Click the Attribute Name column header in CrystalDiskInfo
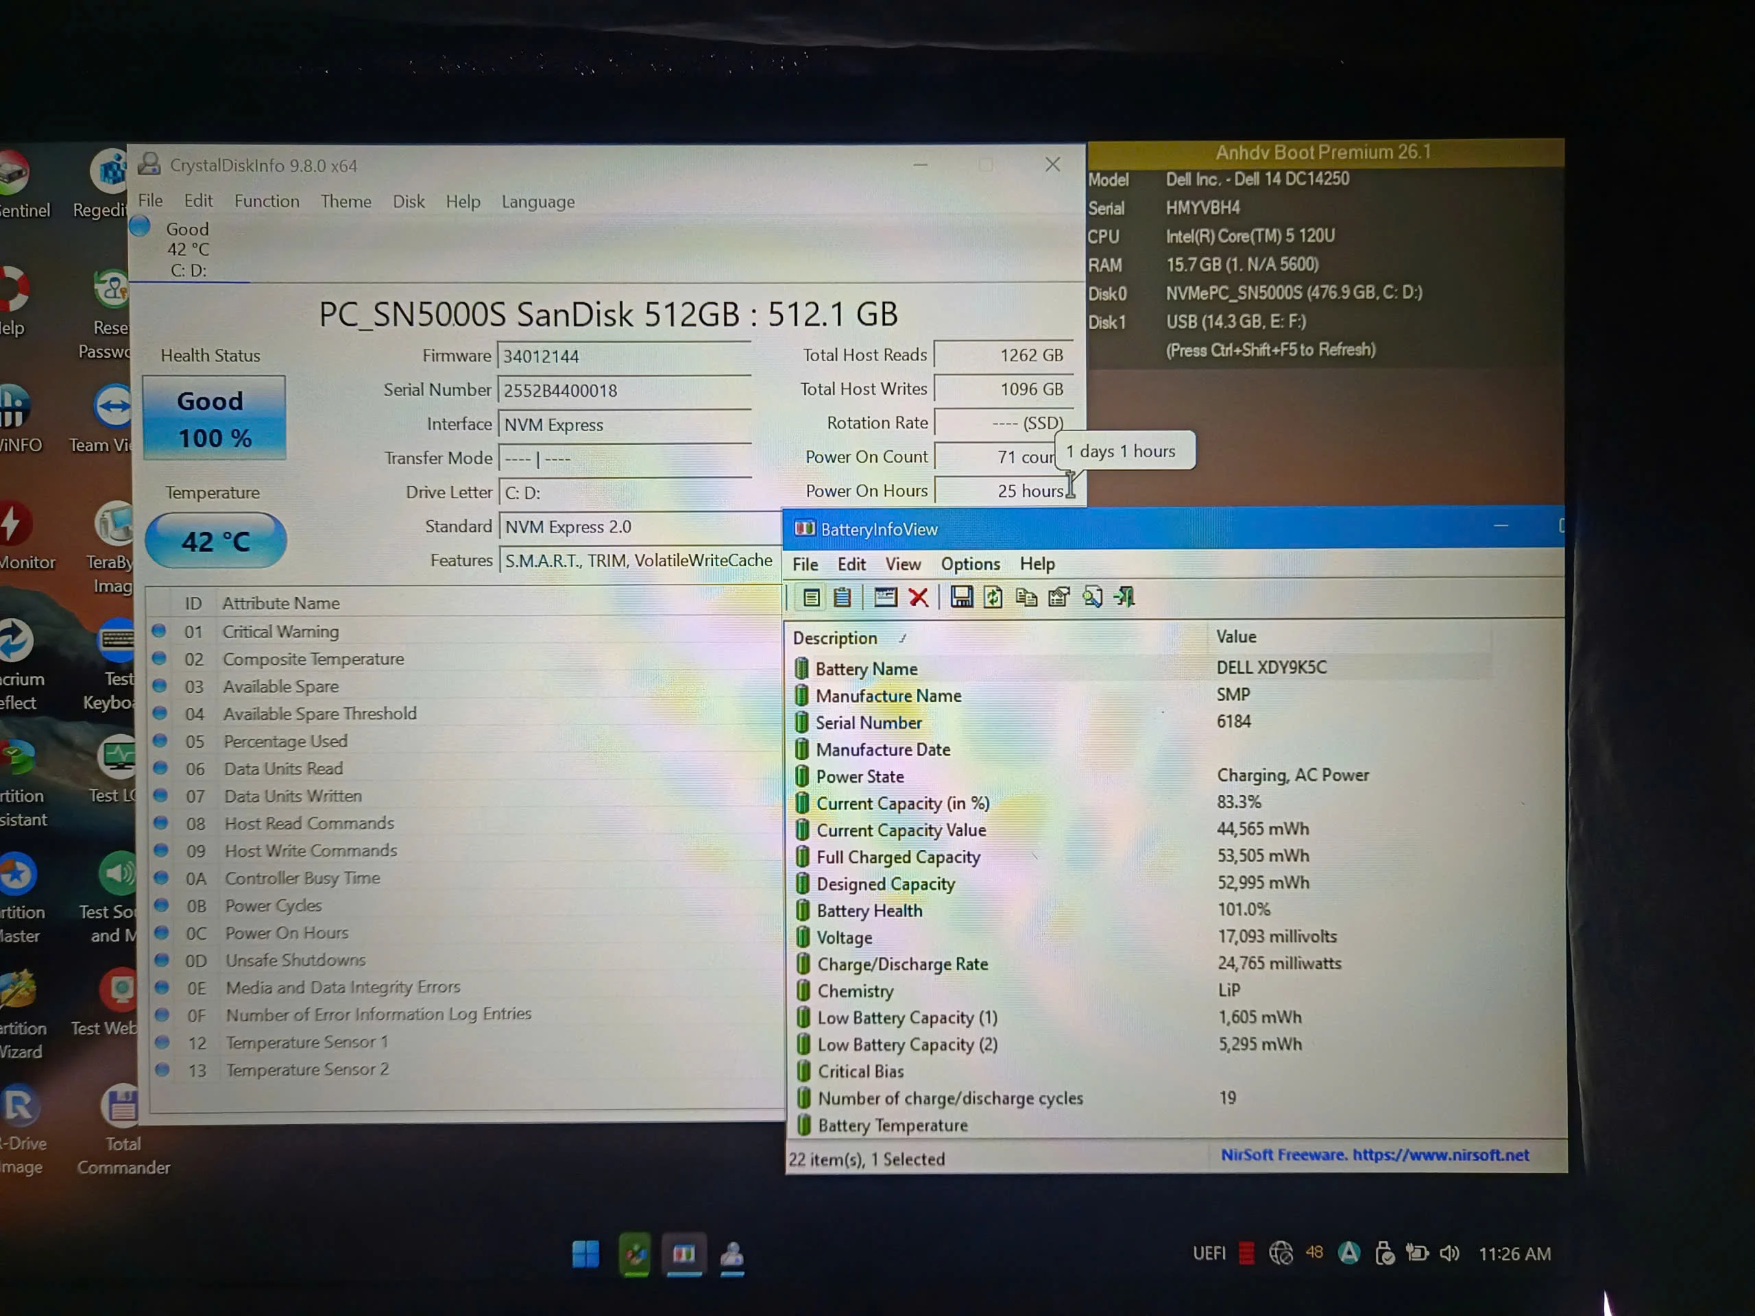 (281, 603)
